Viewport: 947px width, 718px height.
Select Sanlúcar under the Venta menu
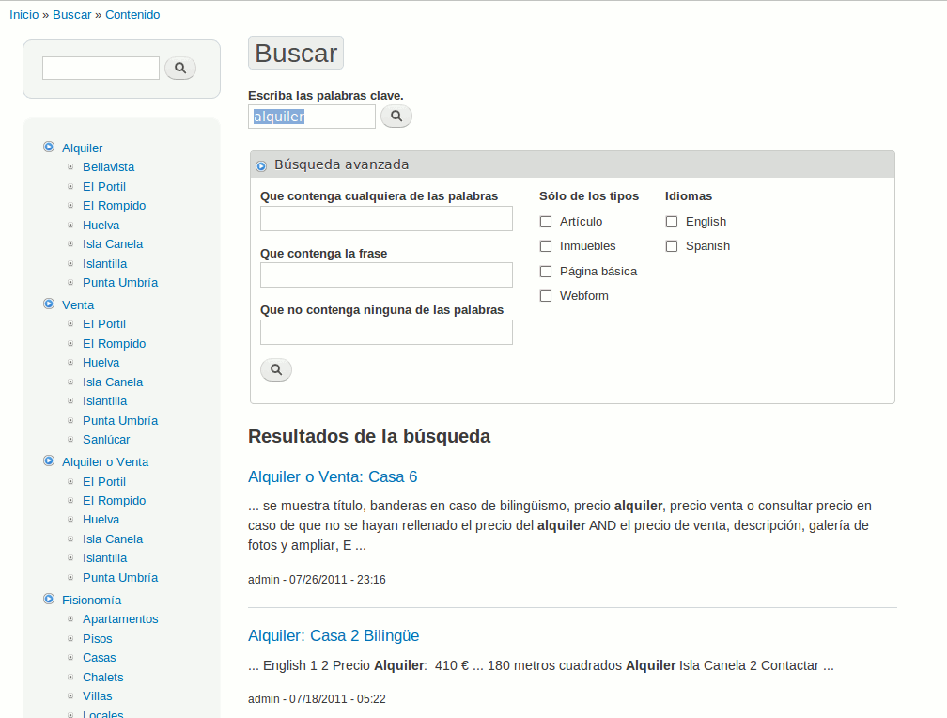click(x=106, y=440)
